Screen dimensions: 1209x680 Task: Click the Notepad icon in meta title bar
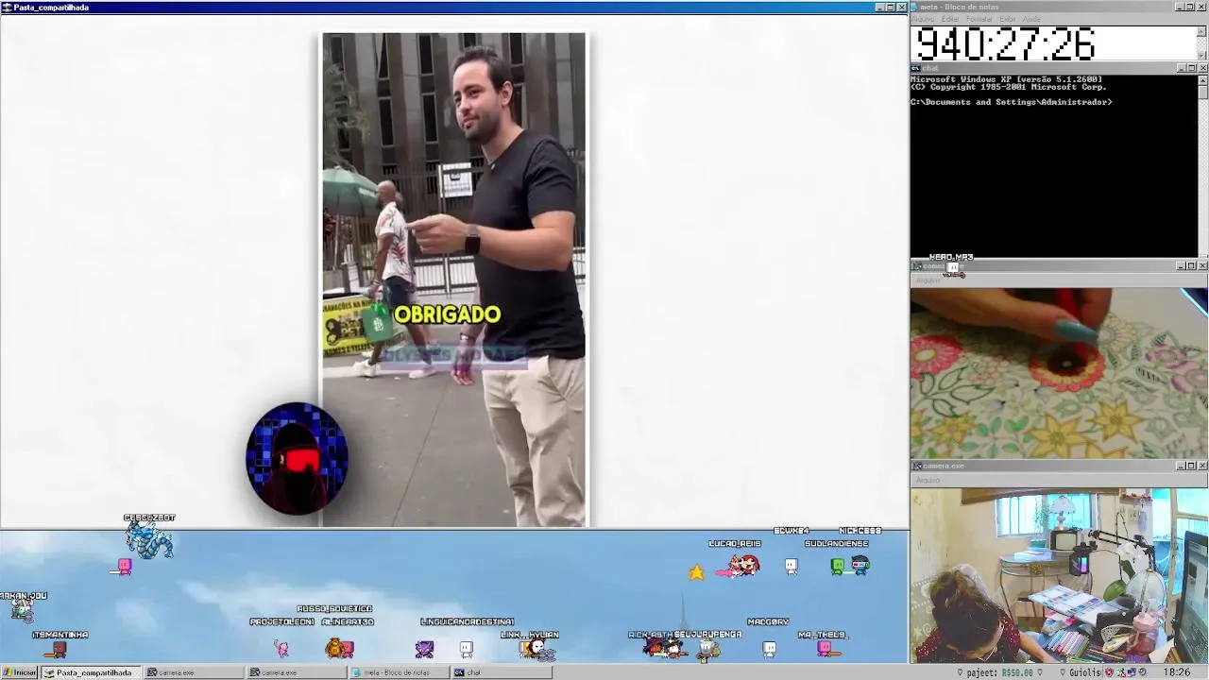coord(915,7)
